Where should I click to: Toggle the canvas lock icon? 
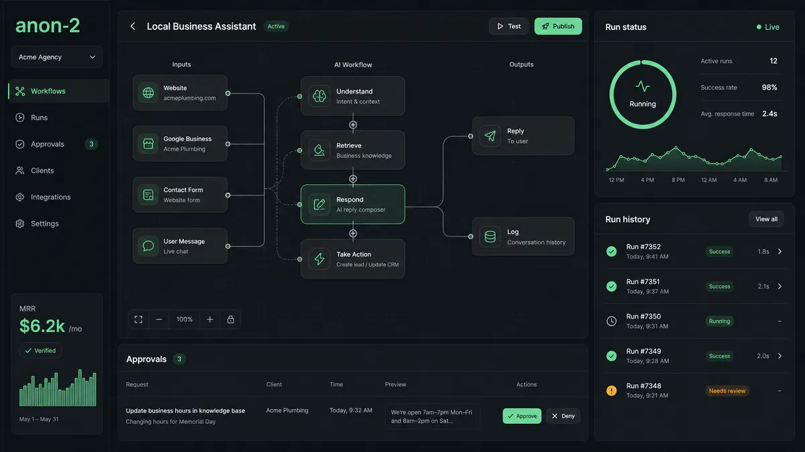231,319
